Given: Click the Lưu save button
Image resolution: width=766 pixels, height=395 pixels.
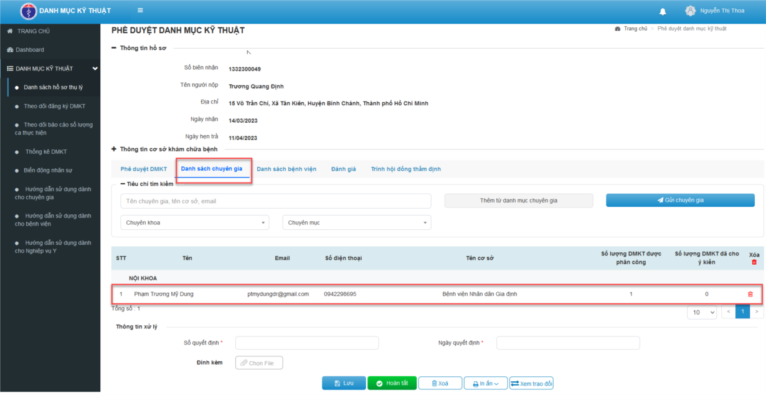Looking at the screenshot, I should coord(344,383).
